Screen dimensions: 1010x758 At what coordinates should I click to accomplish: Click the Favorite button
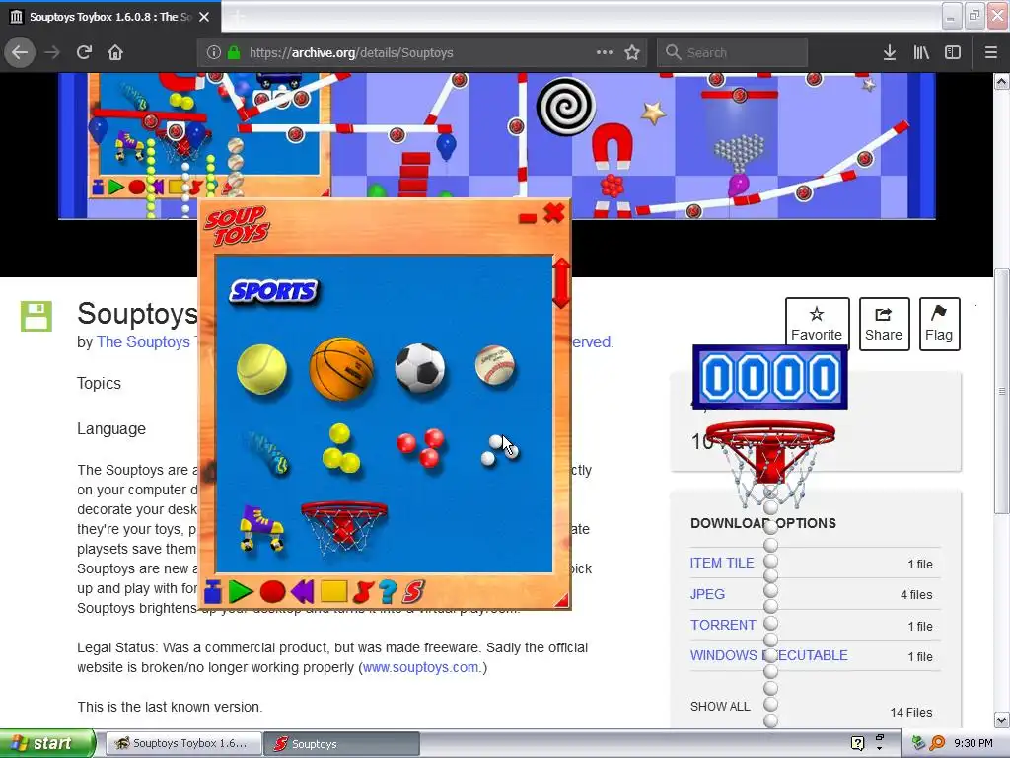point(817,324)
